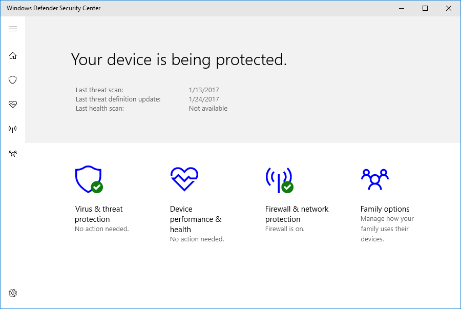Expand the hamburger navigation menu
This screenshot has width=461, height=309.
[x=13, y=29]
